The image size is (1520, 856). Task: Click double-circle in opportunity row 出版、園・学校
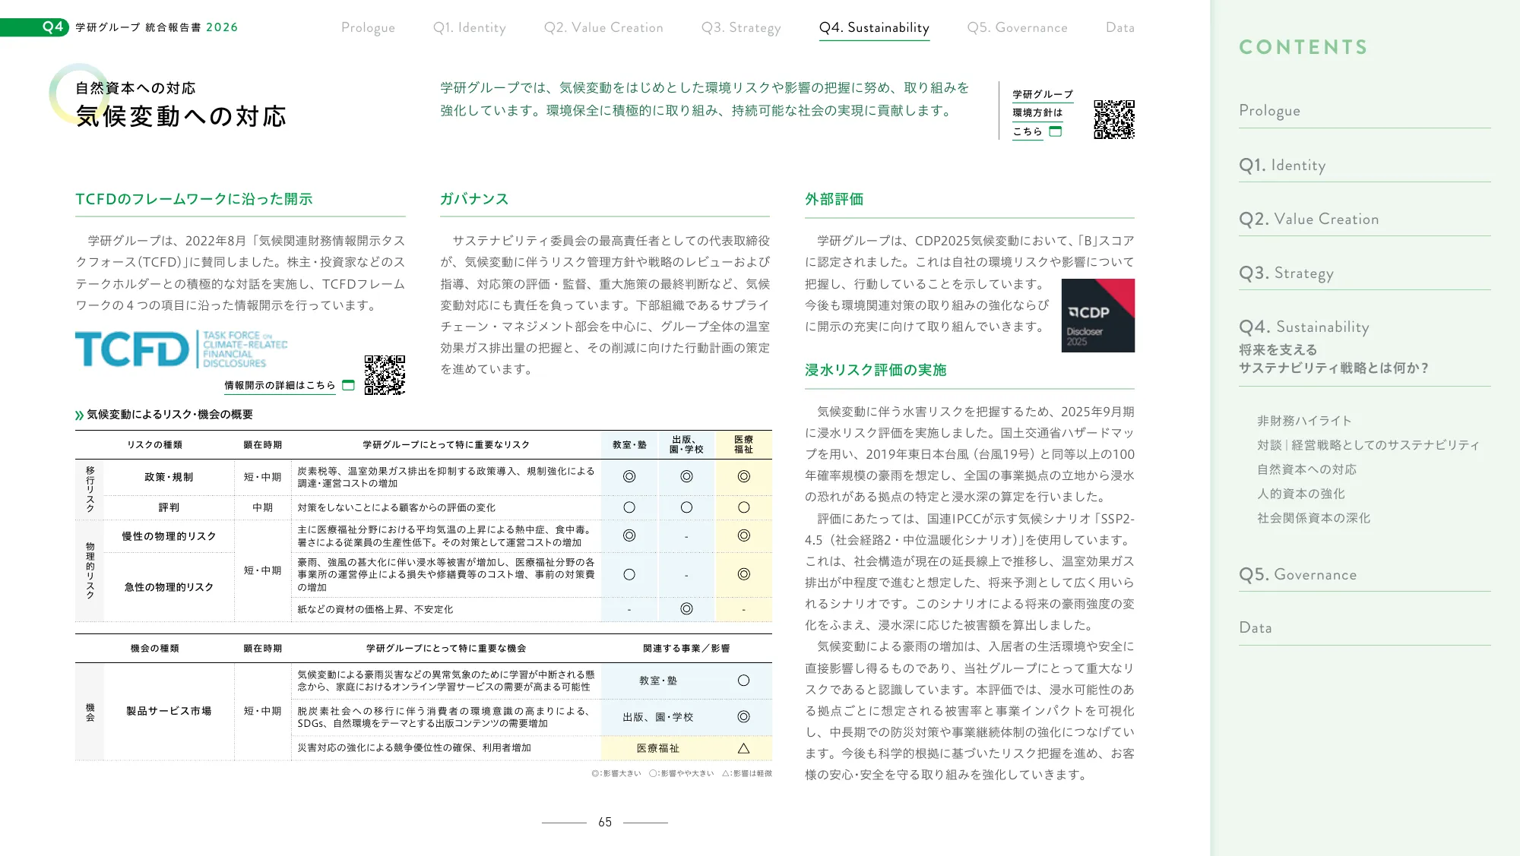click(744, 716)
